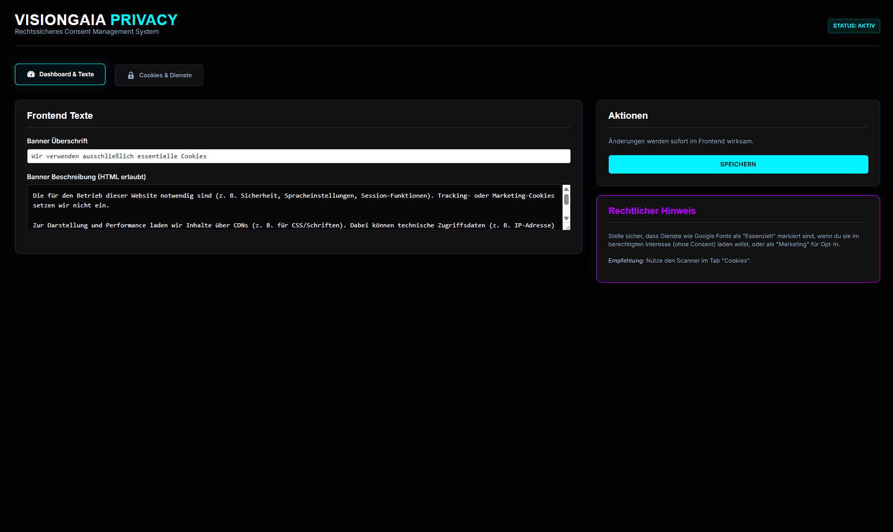Switch to the Cookies & Dienste tab

[159, 75]
